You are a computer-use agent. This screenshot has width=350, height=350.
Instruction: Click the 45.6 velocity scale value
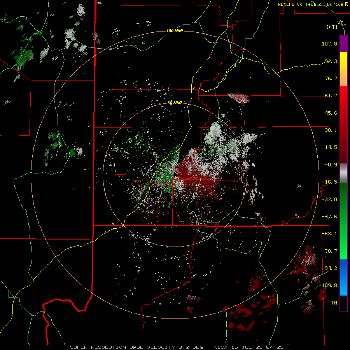[331, 113]
